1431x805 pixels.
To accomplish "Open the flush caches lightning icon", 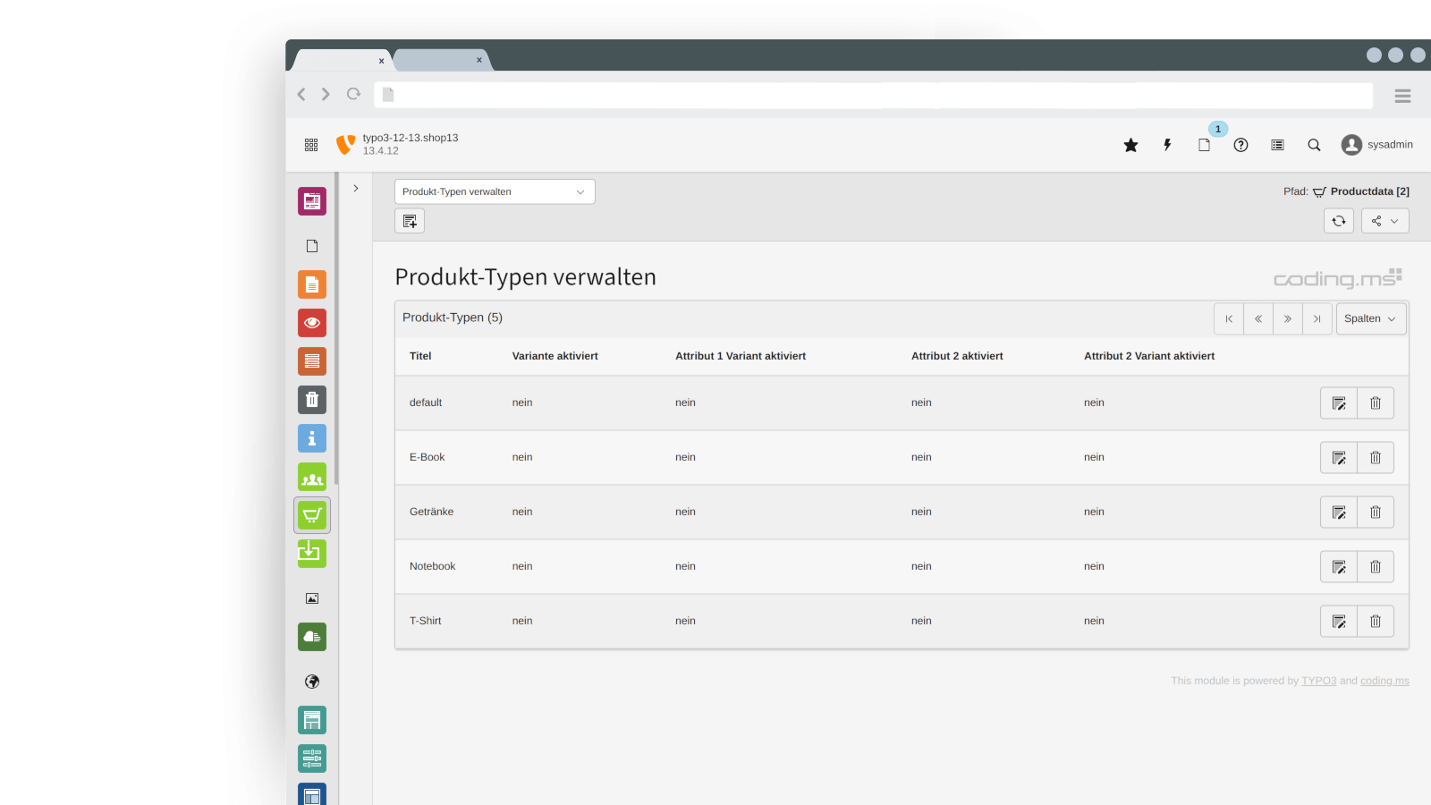I will 1167,145.
